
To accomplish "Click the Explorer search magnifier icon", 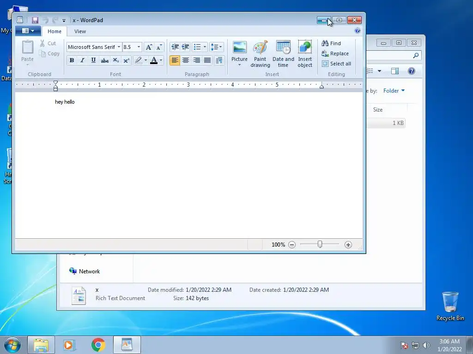I will pos(416,55).
